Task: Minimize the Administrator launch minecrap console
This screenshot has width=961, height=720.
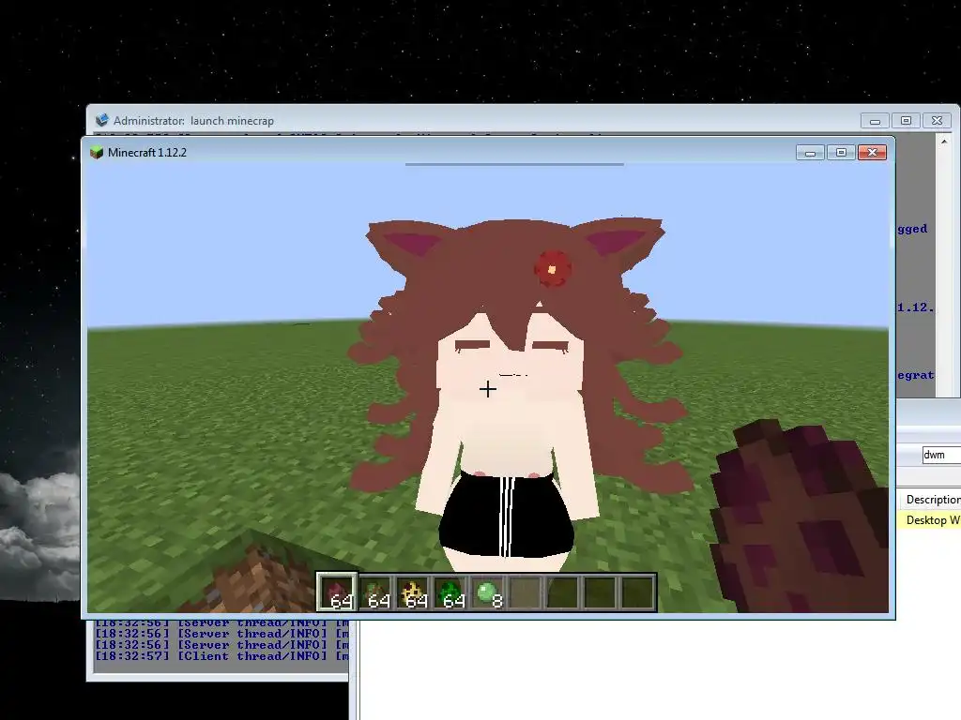Action: tap(875, 121)
